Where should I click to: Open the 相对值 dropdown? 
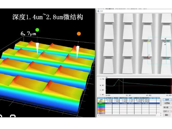click(x=167, y=107)
